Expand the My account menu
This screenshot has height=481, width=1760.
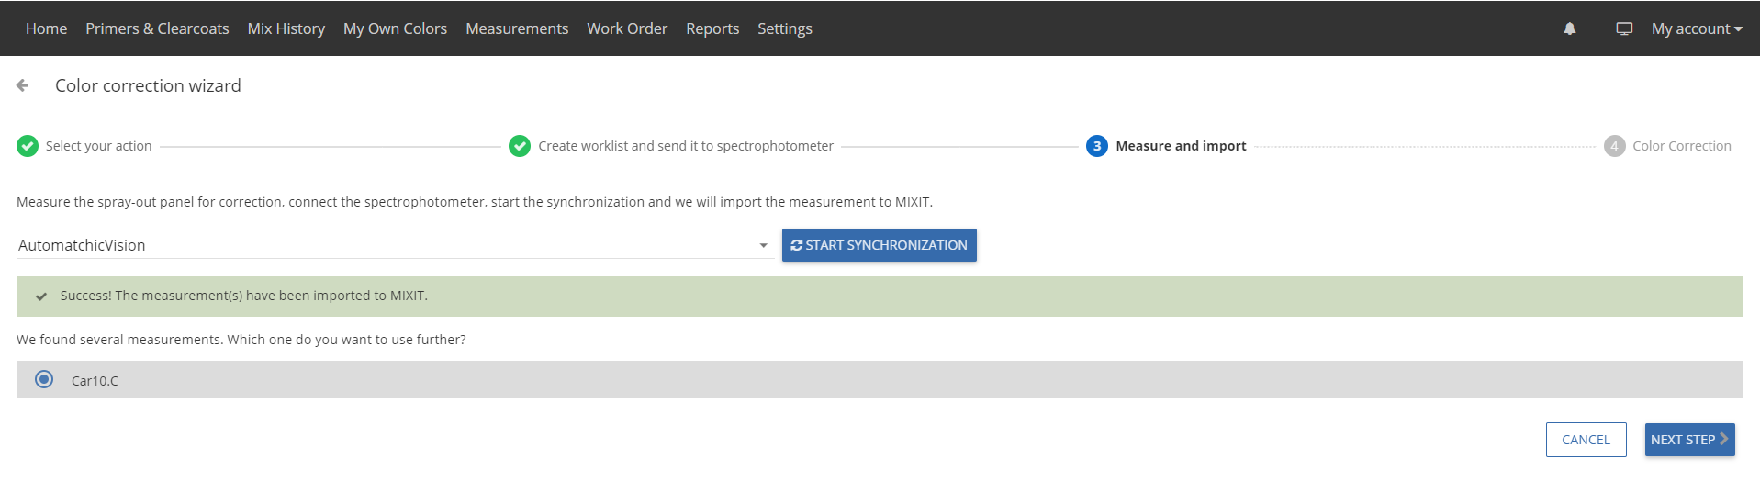(1697, 28)
